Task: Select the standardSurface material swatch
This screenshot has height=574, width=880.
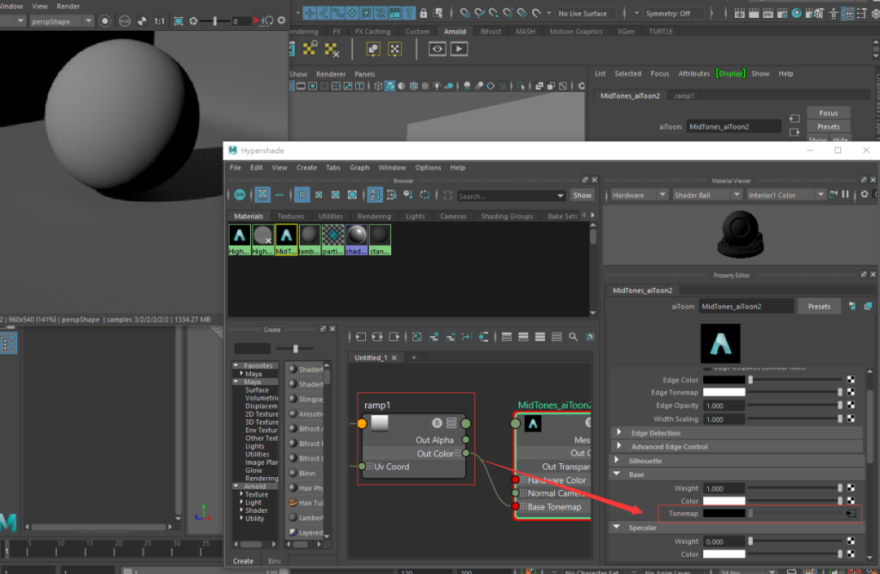Action: (380, 240)
